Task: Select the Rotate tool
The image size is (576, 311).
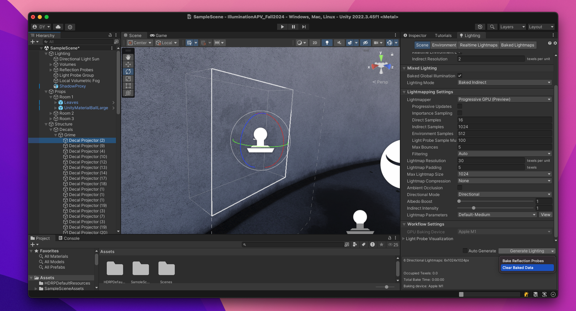Action: click(128, 72)
